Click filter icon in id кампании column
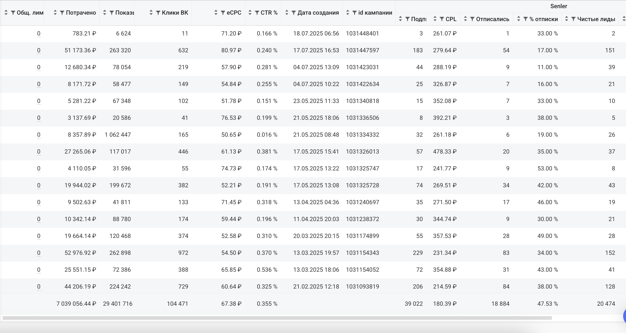Screen dimensions: 626x333 point(354,13)
